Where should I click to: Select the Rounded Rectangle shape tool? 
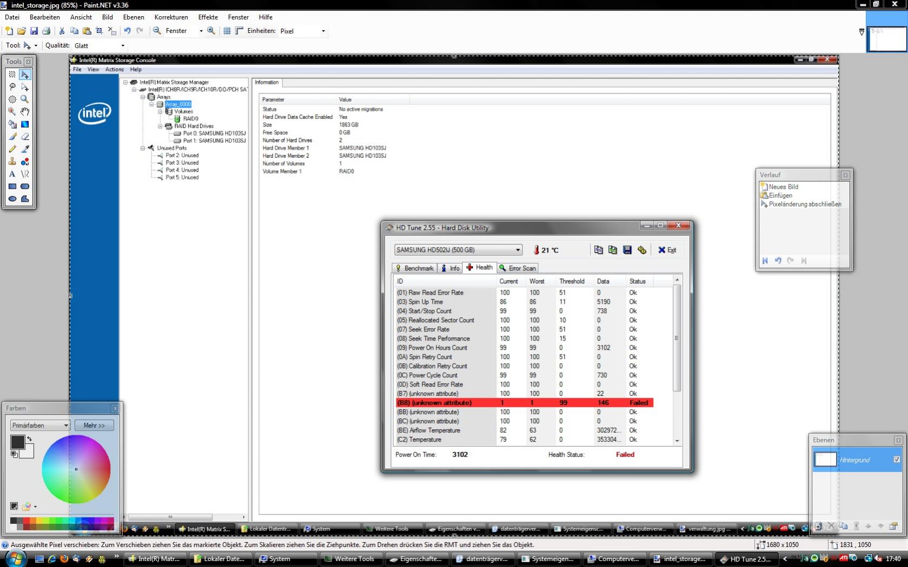25,186
